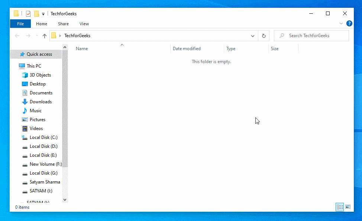Open Help with the question mark icon

(349, 23)
